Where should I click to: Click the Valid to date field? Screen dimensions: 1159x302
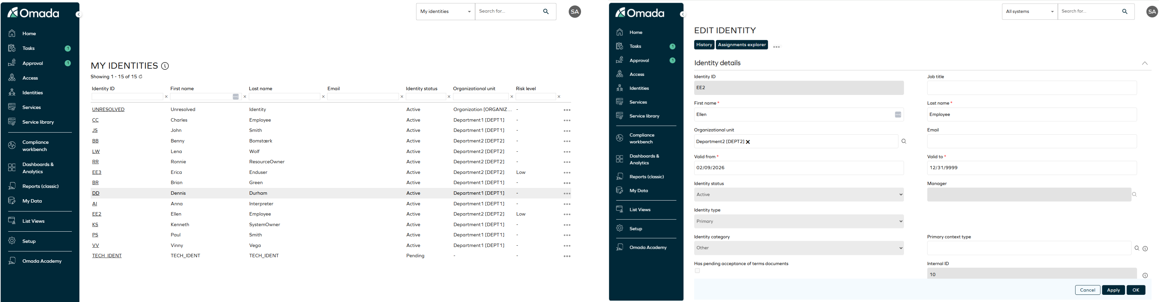coord(1032,168)
